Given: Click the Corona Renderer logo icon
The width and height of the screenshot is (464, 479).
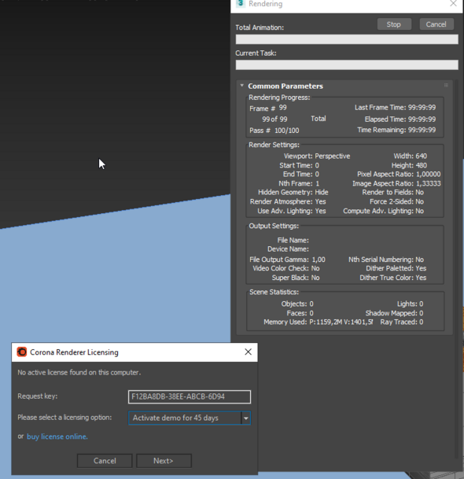Looking at the screenshot, I should tap(22, 352).
